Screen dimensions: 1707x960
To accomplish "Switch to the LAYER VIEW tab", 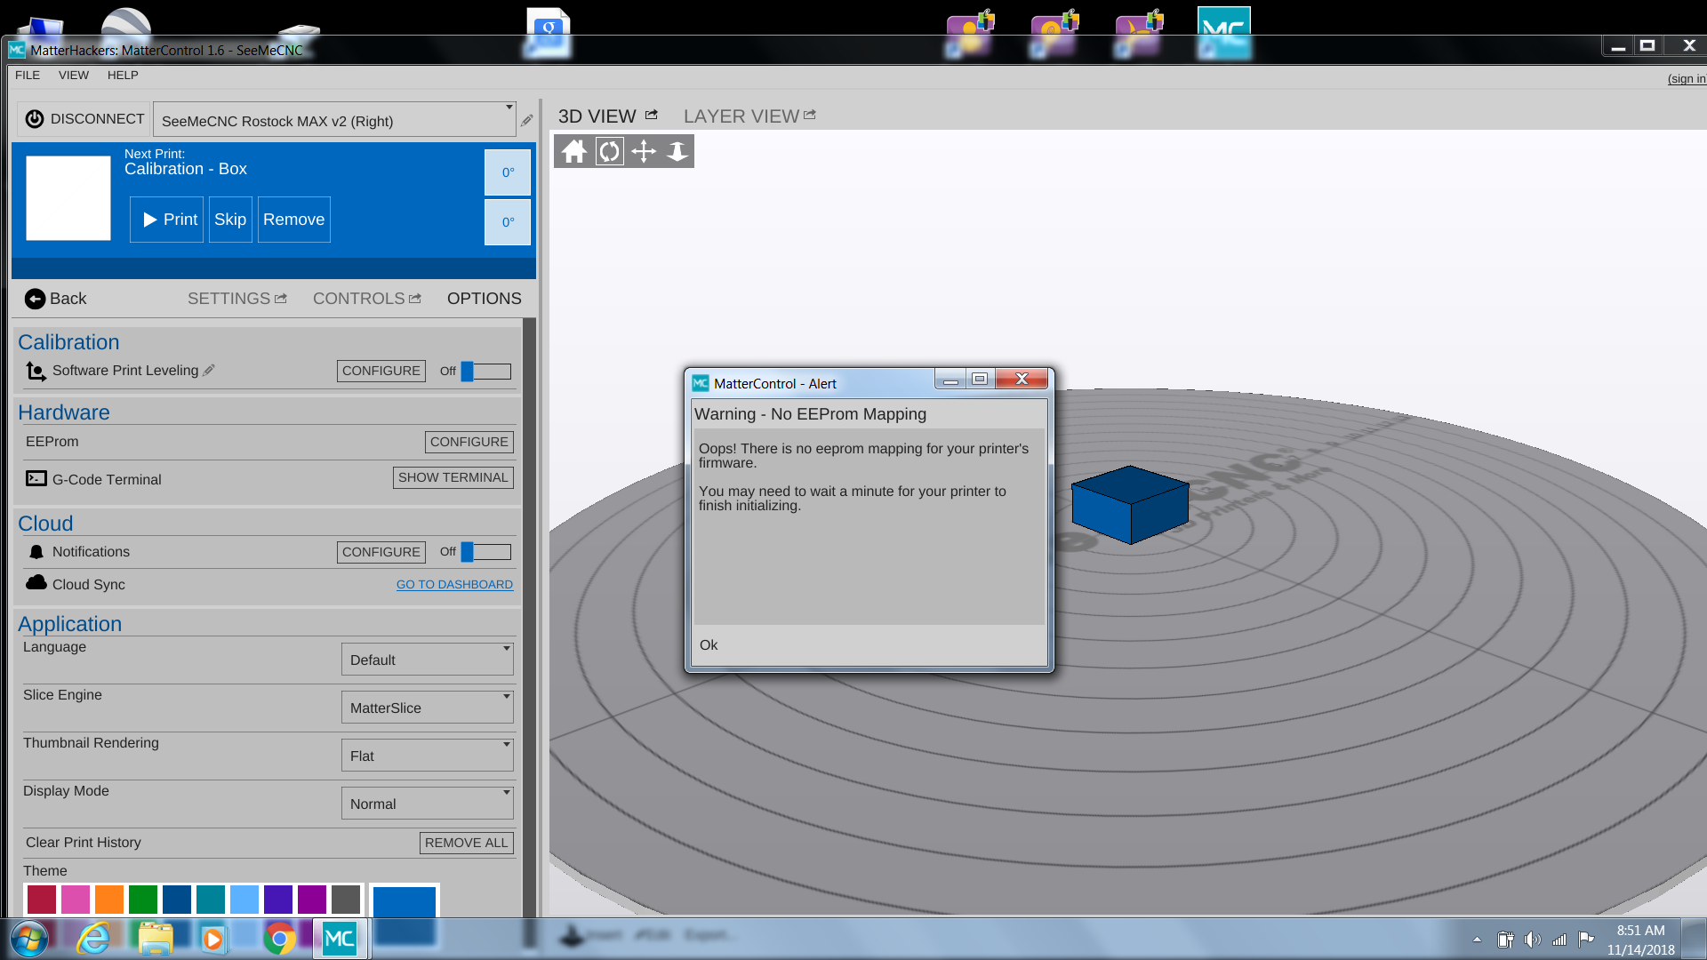I will 741,116.
